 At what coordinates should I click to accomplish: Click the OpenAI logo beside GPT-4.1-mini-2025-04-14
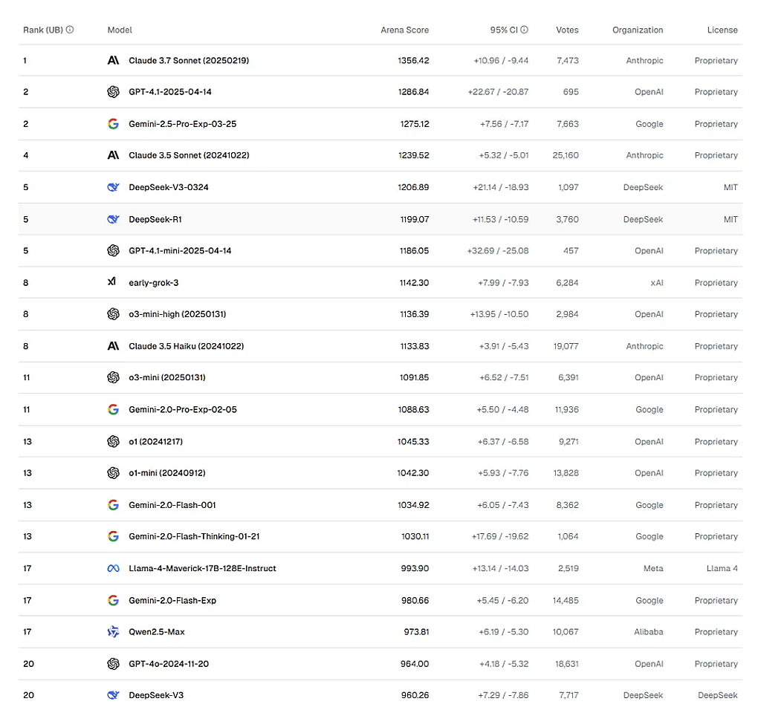coord(113,251)
